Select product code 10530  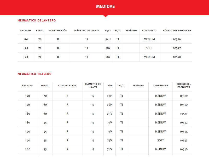[x=184, y=105]
